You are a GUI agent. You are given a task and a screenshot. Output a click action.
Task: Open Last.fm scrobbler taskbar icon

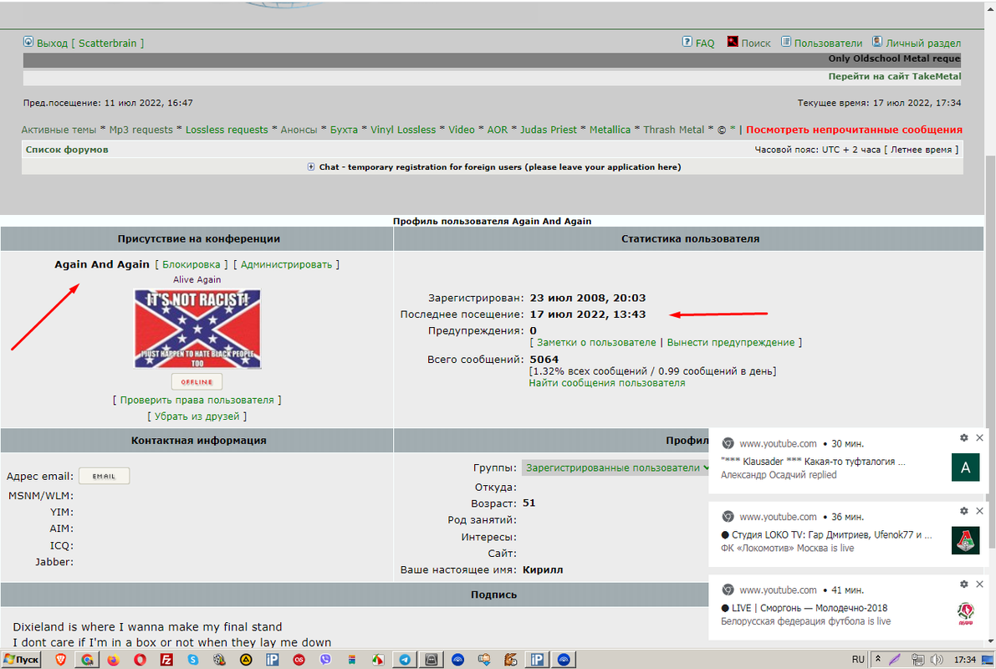click(299, 660)
